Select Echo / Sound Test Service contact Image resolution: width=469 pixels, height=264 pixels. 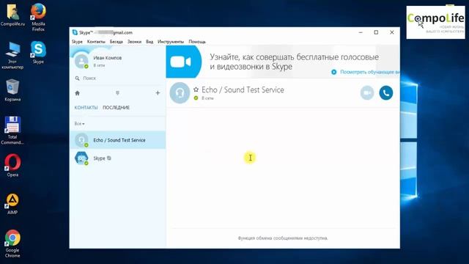pos(117,140)
